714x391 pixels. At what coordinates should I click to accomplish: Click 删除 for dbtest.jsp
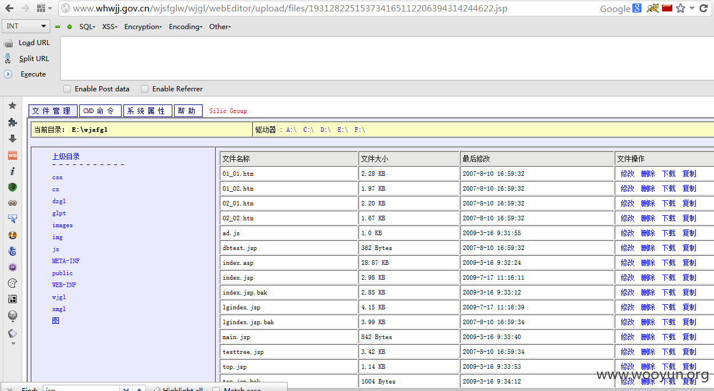point(648,248)
